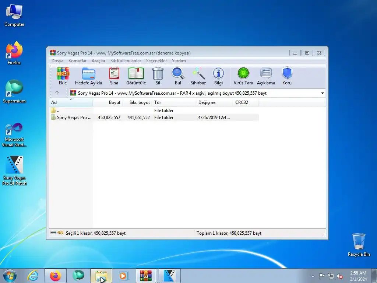Sort by Sıkı. boyut column header

(137, 102)
